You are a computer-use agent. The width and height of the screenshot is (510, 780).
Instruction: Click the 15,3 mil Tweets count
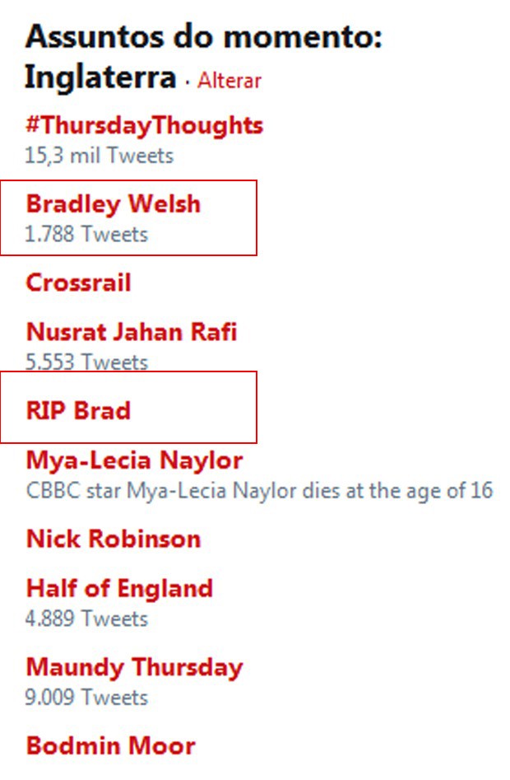point(100,156)
